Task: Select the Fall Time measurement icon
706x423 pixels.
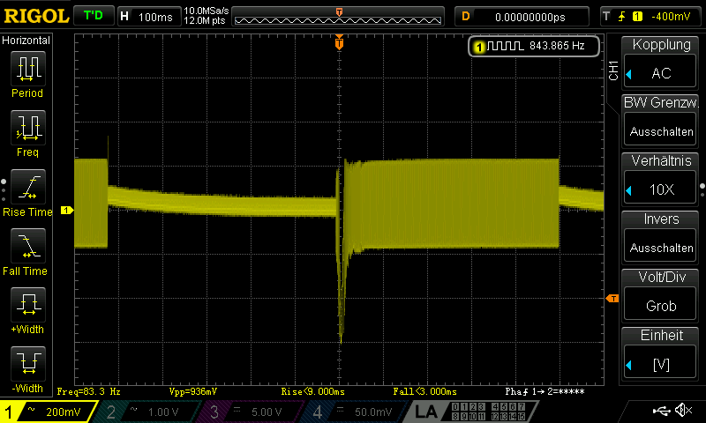Action: 28,246
